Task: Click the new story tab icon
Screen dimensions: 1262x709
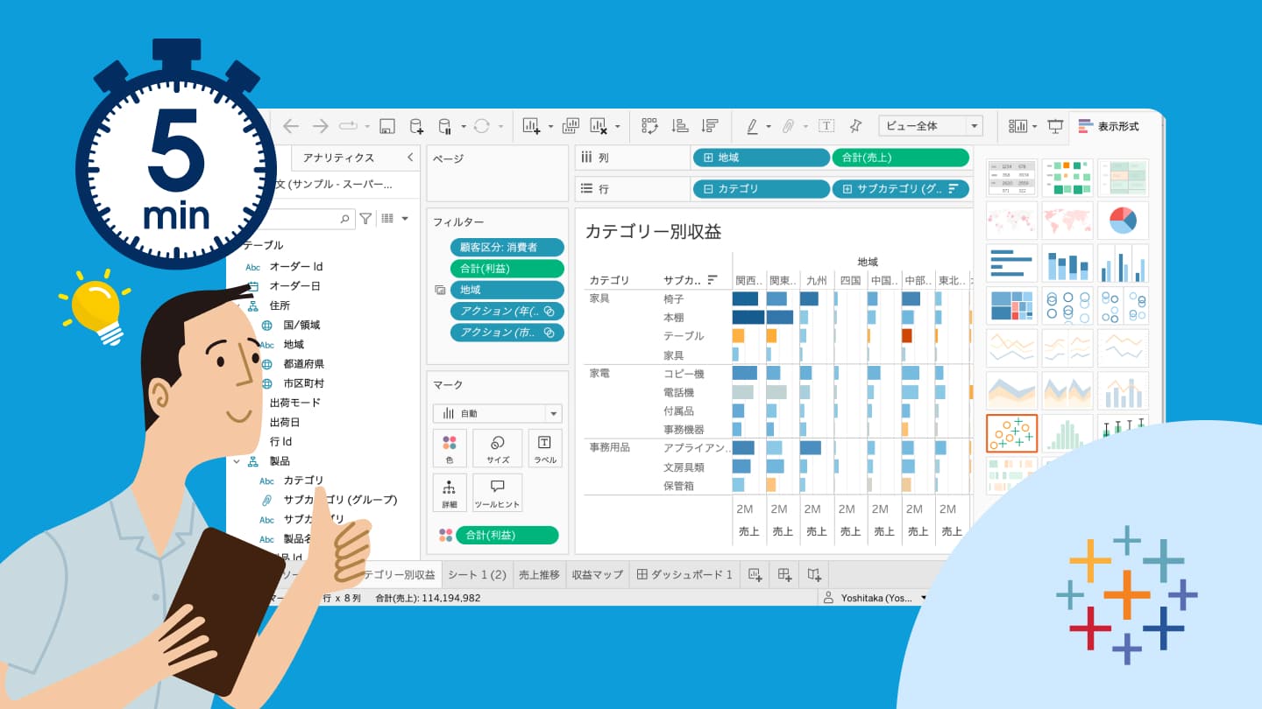Action: [814, 574]
